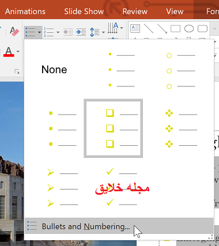Expand the Line Spacing dropdown arrow
The image size is (219, 246).
click(x=103, y=32)
